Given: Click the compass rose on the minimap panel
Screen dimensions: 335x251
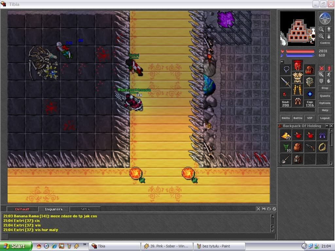Looking at the screenshot, I should click(325, 18).
